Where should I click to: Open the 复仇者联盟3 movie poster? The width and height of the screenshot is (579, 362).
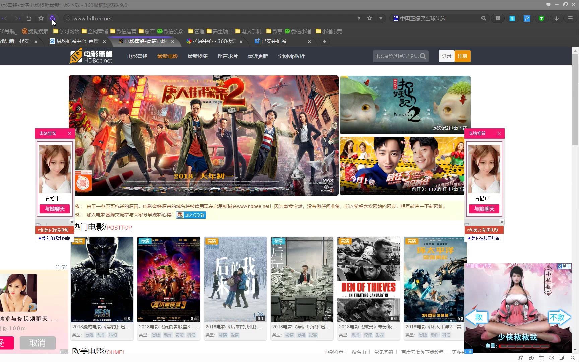pyautogui.click(x=169, y=280)
